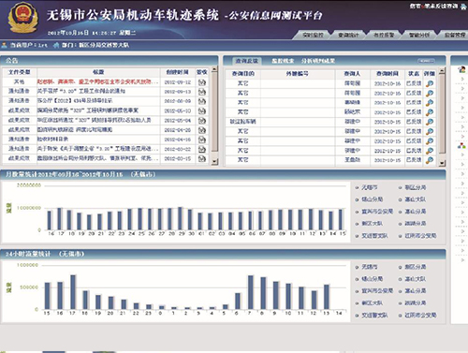Click announcement list scrollbar down arrow
468x353 pixels.
coord(214,161)
